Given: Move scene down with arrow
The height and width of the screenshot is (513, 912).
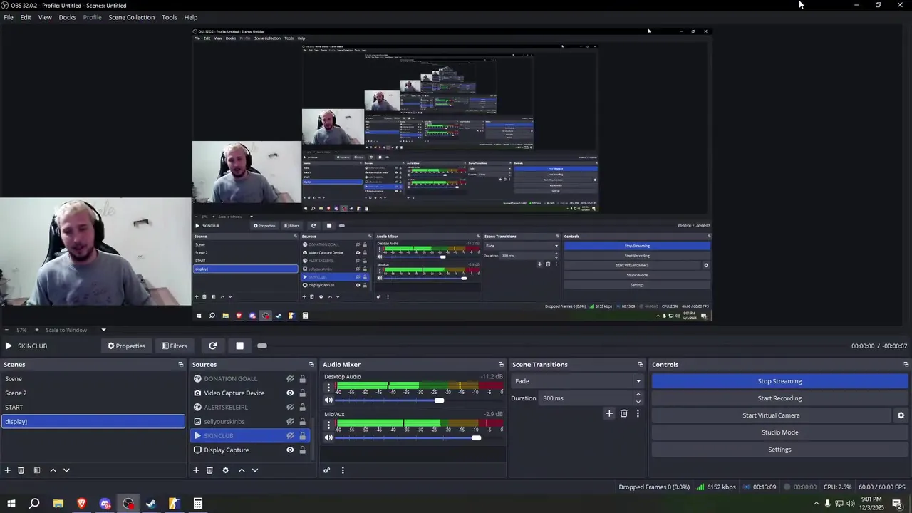Looking at the screenshot, I should [x=66, y=470].
